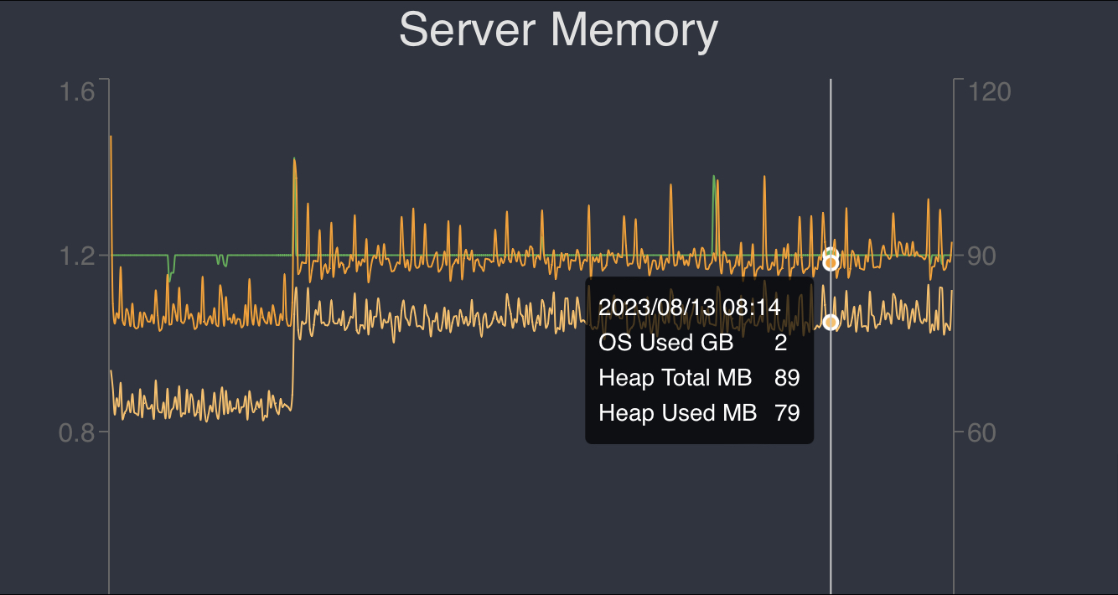Select the highlighted Heap Used data point marker

831,321
